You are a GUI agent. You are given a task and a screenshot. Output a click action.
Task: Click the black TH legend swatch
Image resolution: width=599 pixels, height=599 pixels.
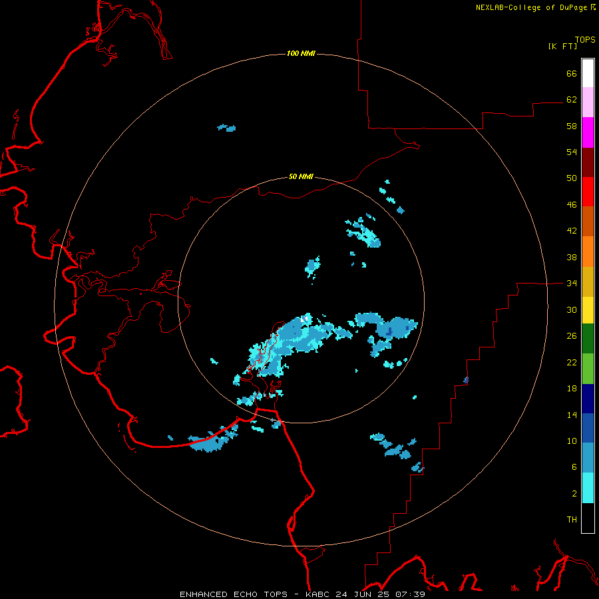click(588, 518)
